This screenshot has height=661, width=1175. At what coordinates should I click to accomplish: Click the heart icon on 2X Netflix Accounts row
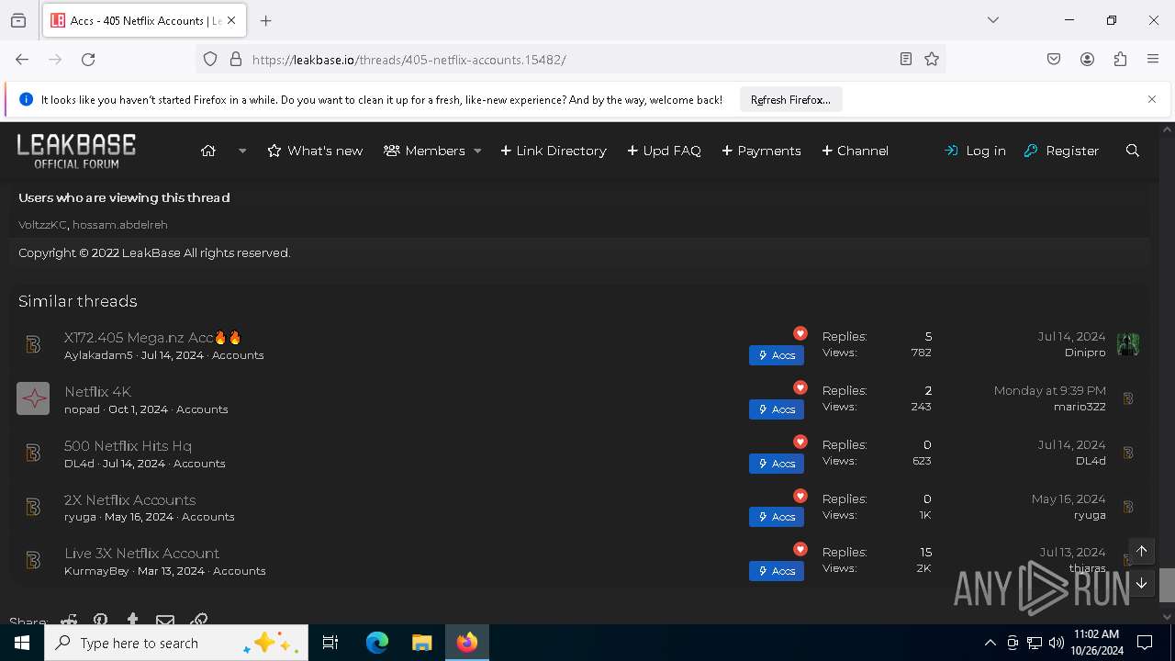point(800,496)
